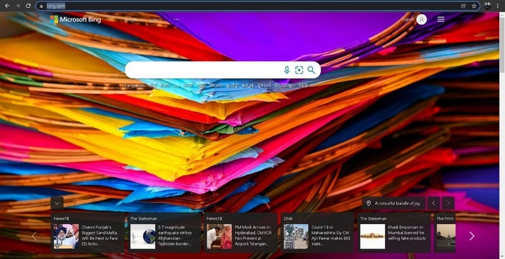The height and width of the screenshot is (259, 505).
Task: Click the share page icon in address bar
Action: tap(463, 6)
